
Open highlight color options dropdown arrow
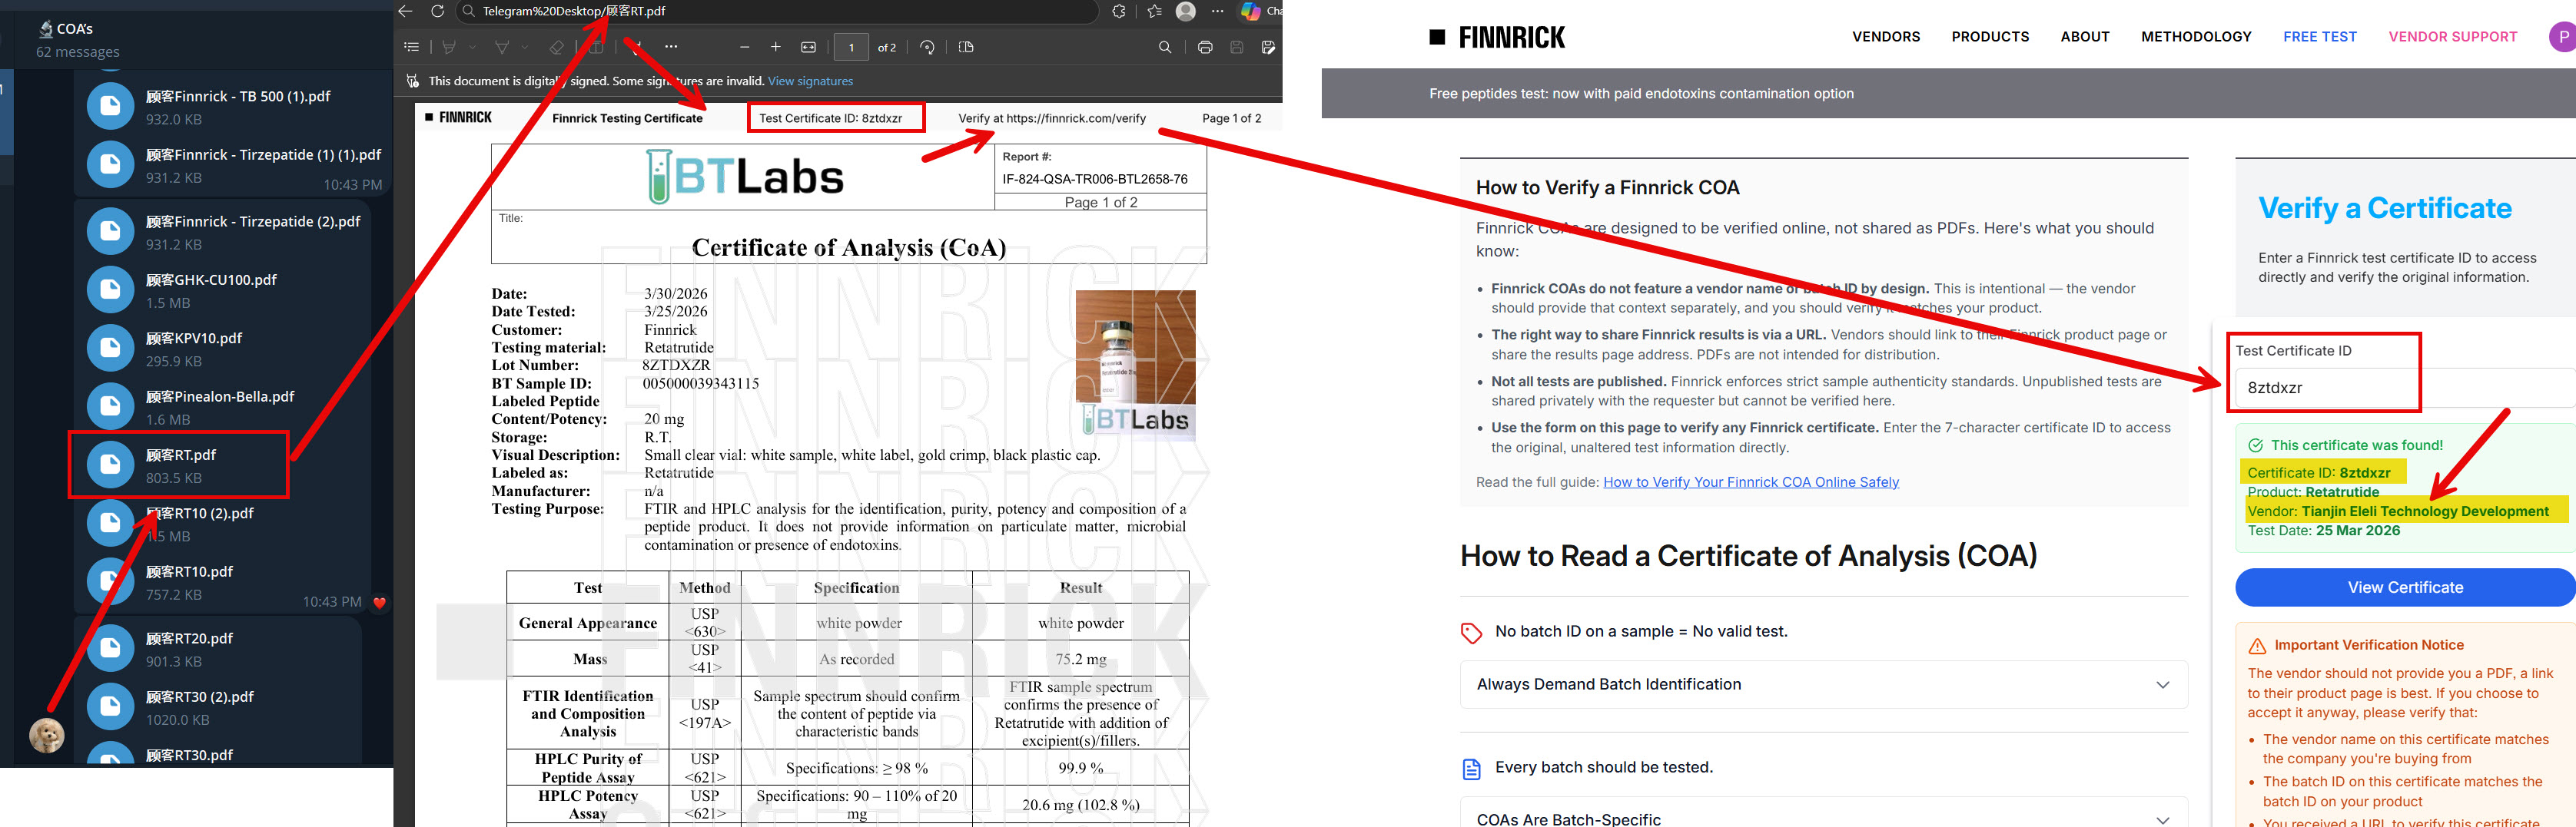473,47
